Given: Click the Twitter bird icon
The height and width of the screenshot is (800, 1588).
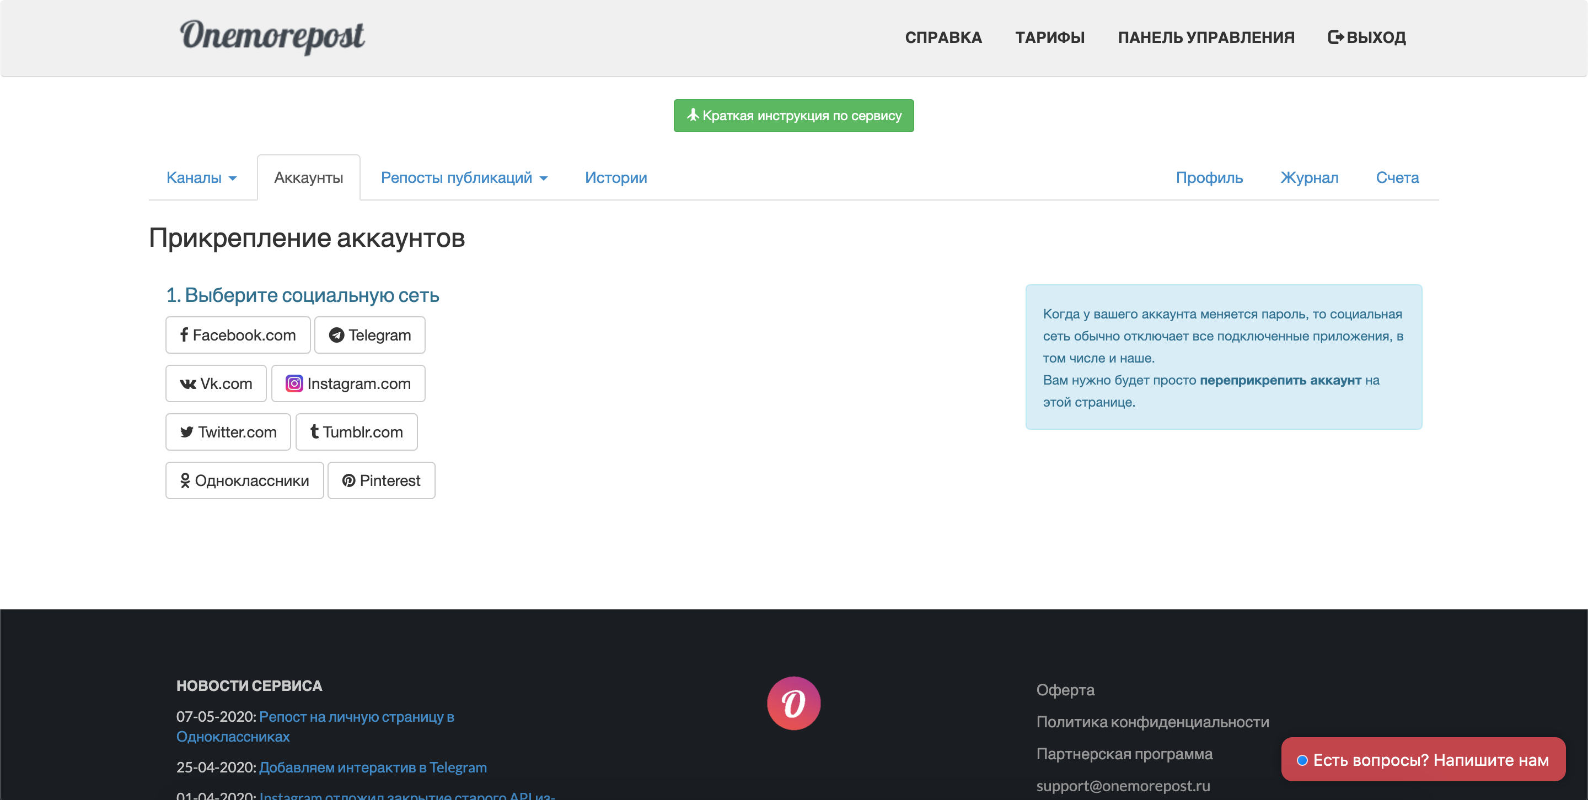Looking at the screenshot, I should [x=187, y=433].
